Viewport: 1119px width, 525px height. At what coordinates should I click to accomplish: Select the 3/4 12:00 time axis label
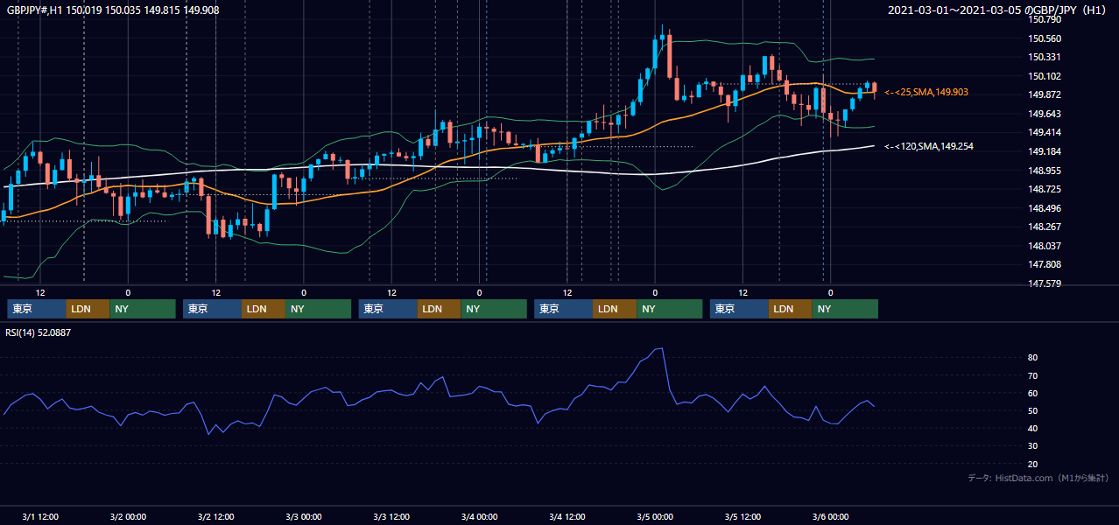(x=567, y=517)
